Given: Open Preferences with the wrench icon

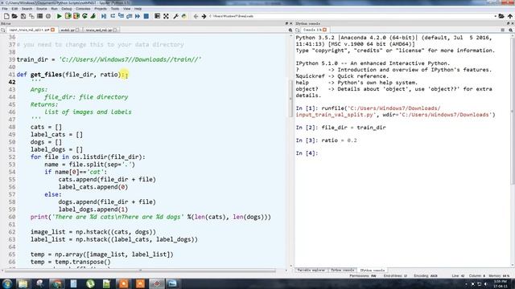Looking at the screenshot, I should tap(175, 16).
